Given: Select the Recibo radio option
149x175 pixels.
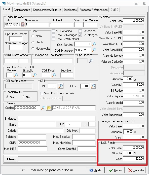Looking at the screenshot, I should pyautogui.click(x=33, y=42).
